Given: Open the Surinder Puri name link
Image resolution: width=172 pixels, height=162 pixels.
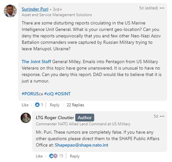Looking at the screenshot, I should 35,9.
